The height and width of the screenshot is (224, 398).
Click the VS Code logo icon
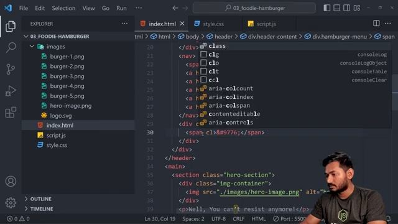coord(8,8)
